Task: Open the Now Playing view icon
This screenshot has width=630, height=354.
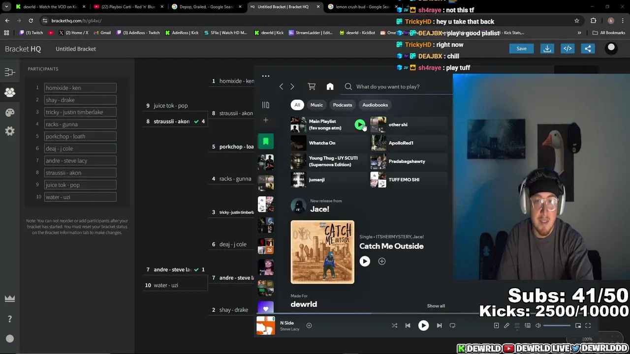Action: coord(496,325)
